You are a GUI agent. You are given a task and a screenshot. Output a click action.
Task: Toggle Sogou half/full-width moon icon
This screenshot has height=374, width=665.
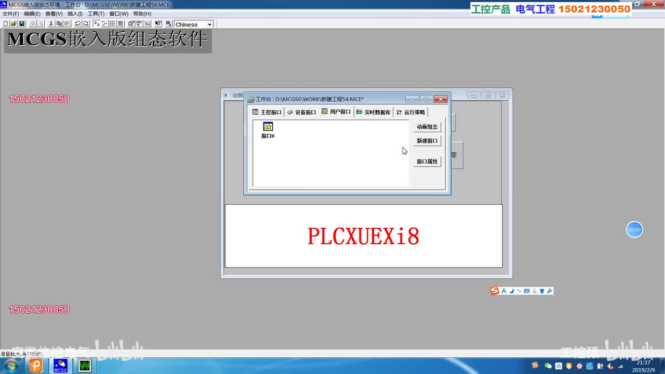pyautogui.click(x=512, y=291)
